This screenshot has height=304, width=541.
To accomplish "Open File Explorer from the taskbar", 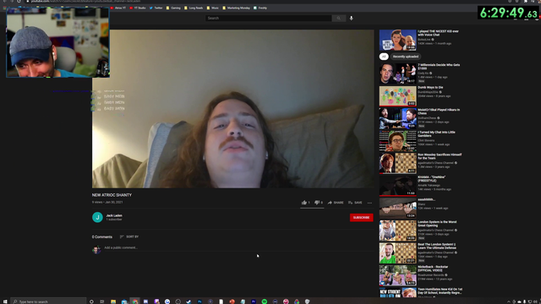I will [113, 301].
